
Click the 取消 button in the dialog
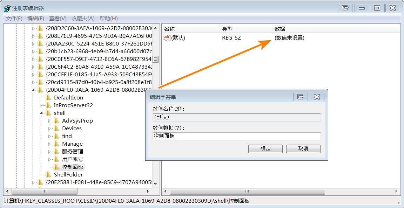click(303, 148)
